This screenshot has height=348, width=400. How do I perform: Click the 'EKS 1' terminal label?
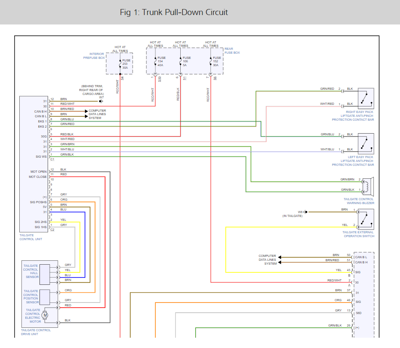pos(42,121)
